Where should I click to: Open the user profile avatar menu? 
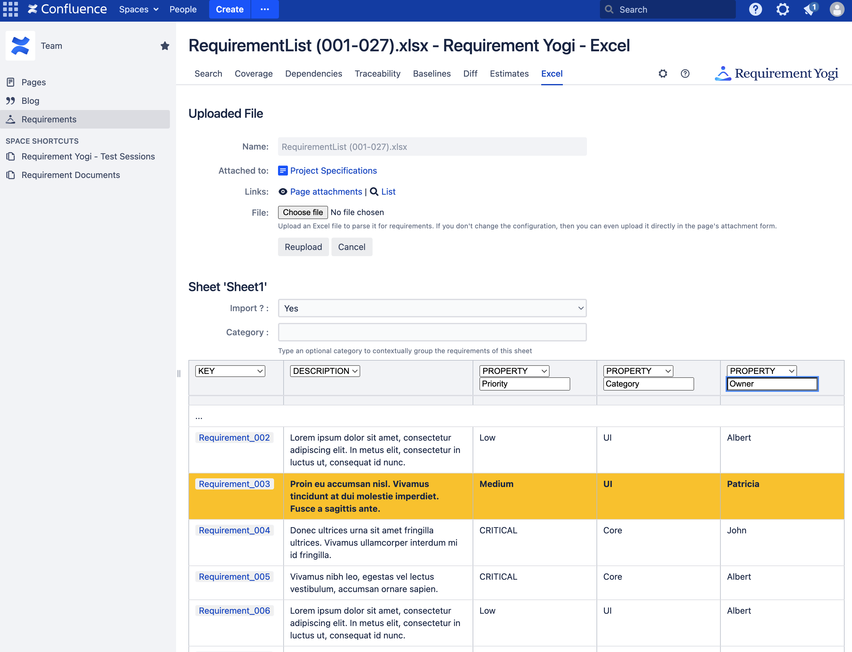click(x=837, y=9)
